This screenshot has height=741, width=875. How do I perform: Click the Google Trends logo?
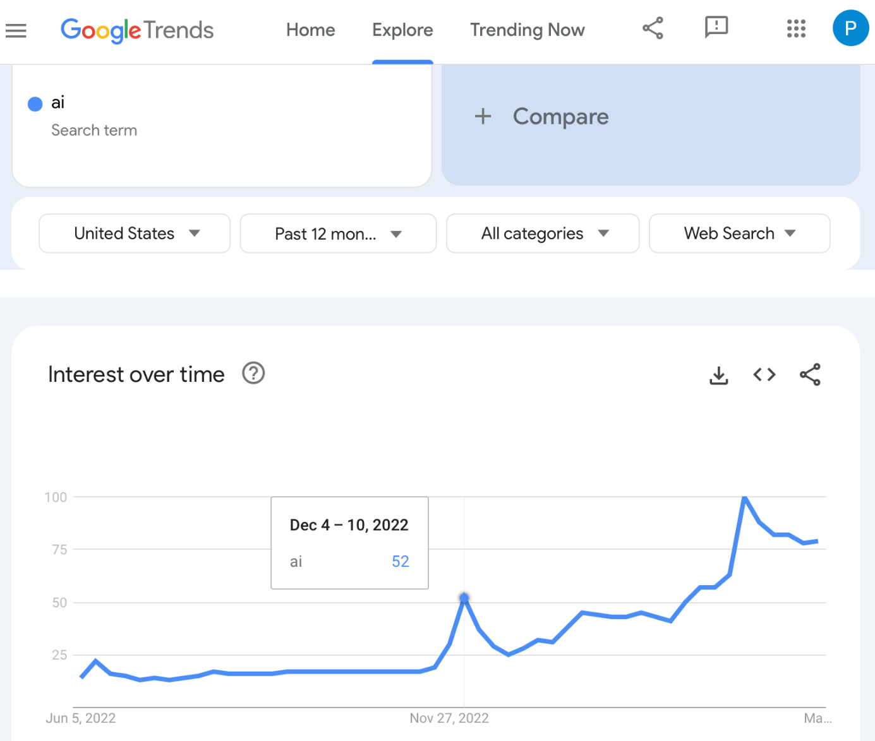point(137,30)
